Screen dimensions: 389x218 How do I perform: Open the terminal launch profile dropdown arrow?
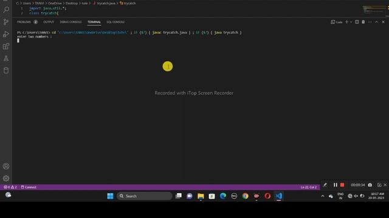[351, 22]
